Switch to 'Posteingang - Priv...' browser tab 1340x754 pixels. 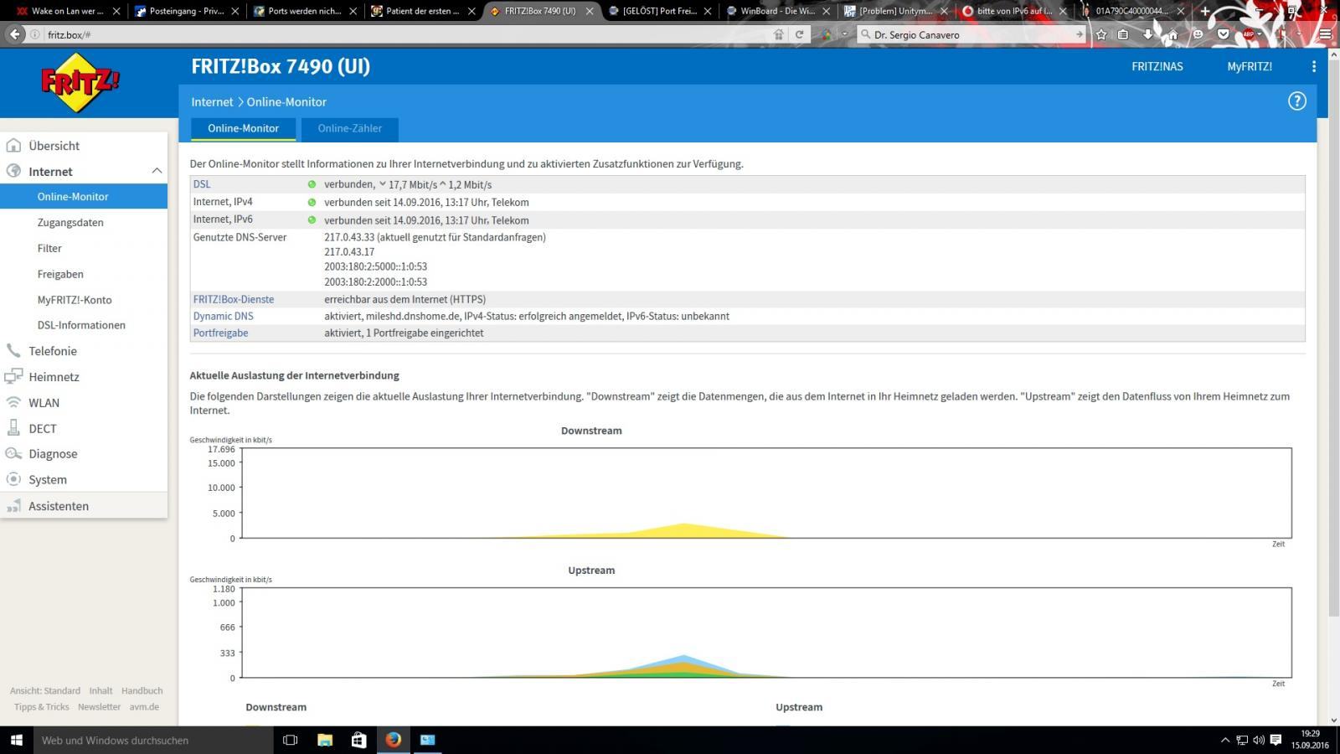click(x=187, y=11)
